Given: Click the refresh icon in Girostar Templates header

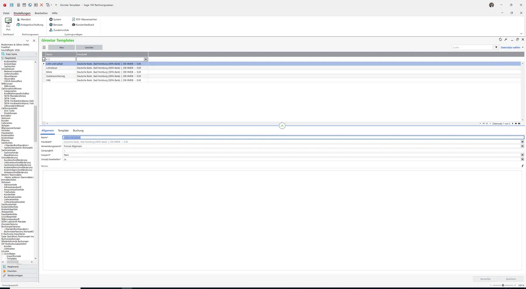Looking at the screenshot, I should point(500,39).
